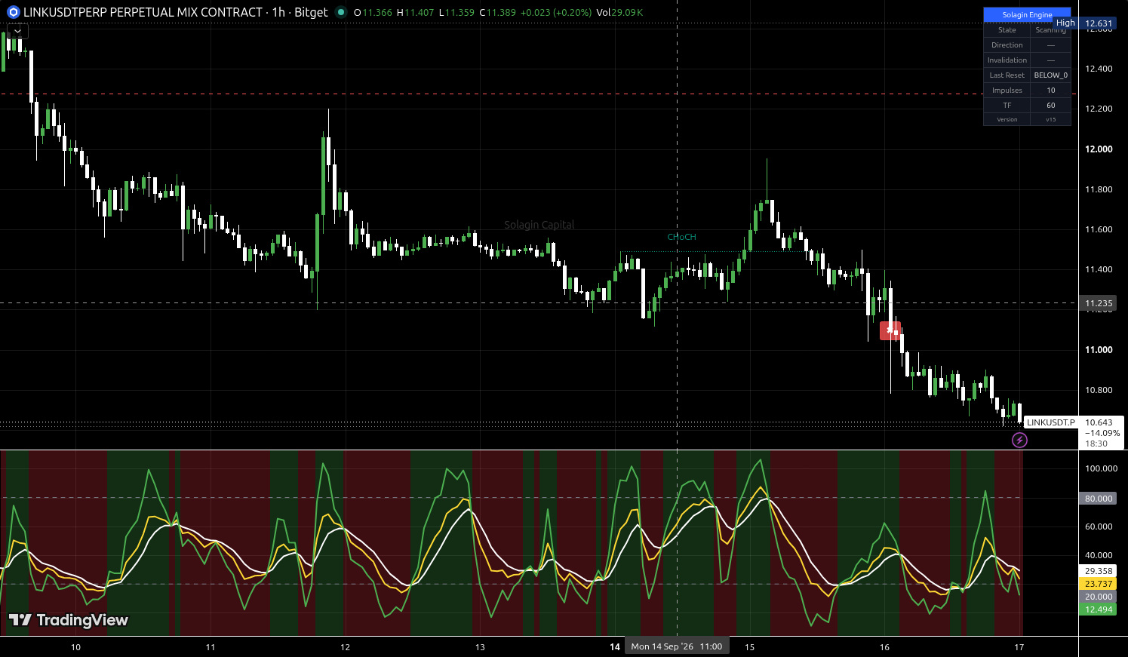The image size is (1128, 657).
Task: Click the 11.800 price axis label
Action: point(1099,189)
